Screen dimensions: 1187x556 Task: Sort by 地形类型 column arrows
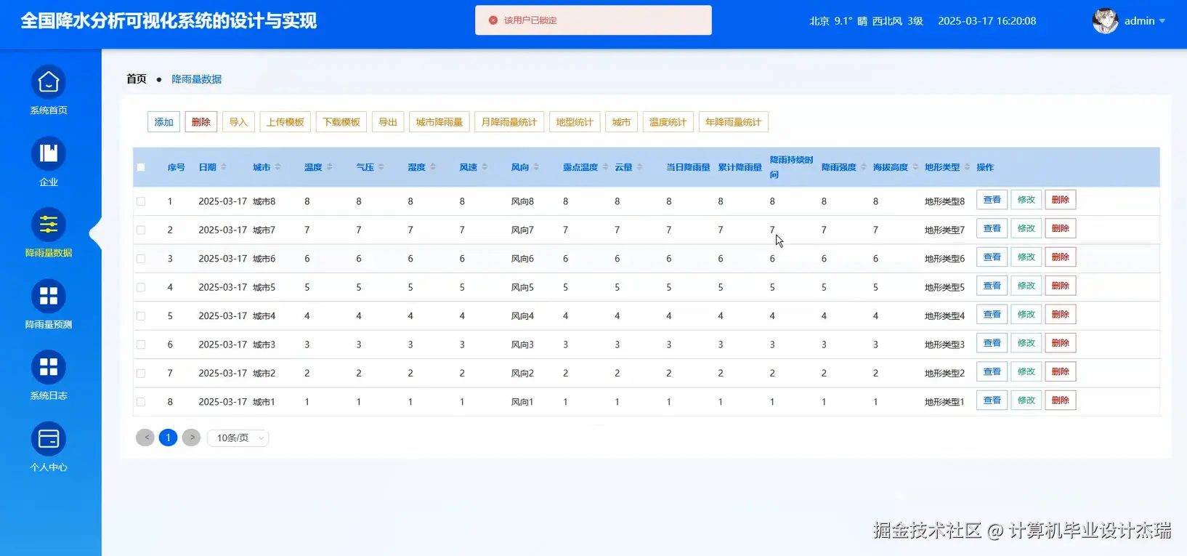[x=967, y=167]
